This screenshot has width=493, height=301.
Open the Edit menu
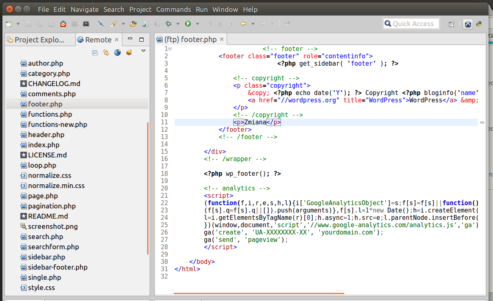tap(60, 9)
